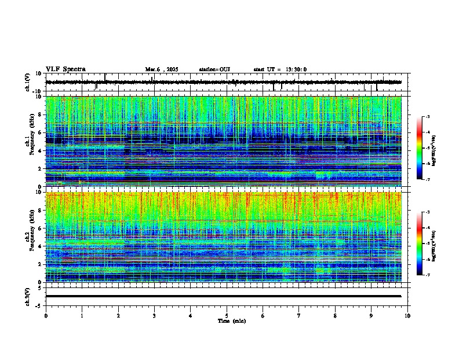
Task: Click inside the ch.1 spectrogram panel
Action: (x=224, y=141)
